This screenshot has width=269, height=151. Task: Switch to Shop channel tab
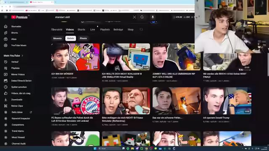[131, 29]
